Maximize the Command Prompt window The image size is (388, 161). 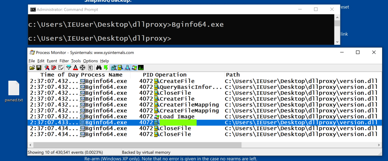tap(316, 9)
